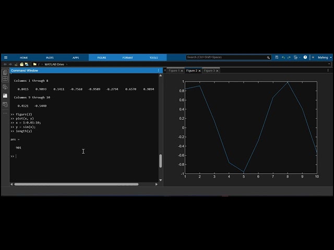Click the Undo arrow in the toolbar
Screen dimensions: 334x250
click(x=283, y=57)
